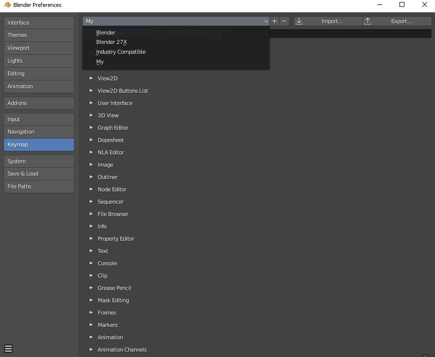Open the Interface preferences tab
The width and height of the screenshot is (435, 357).
[39, 23]
